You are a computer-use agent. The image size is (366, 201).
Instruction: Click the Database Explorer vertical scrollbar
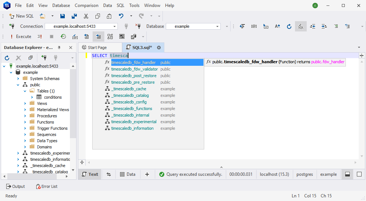[x=73, y=103]
